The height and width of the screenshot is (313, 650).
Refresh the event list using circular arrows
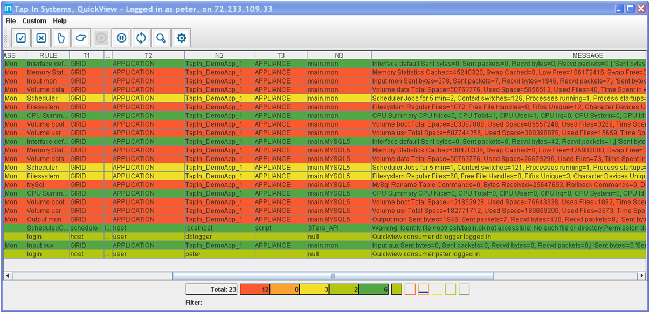tap(141, 38)
